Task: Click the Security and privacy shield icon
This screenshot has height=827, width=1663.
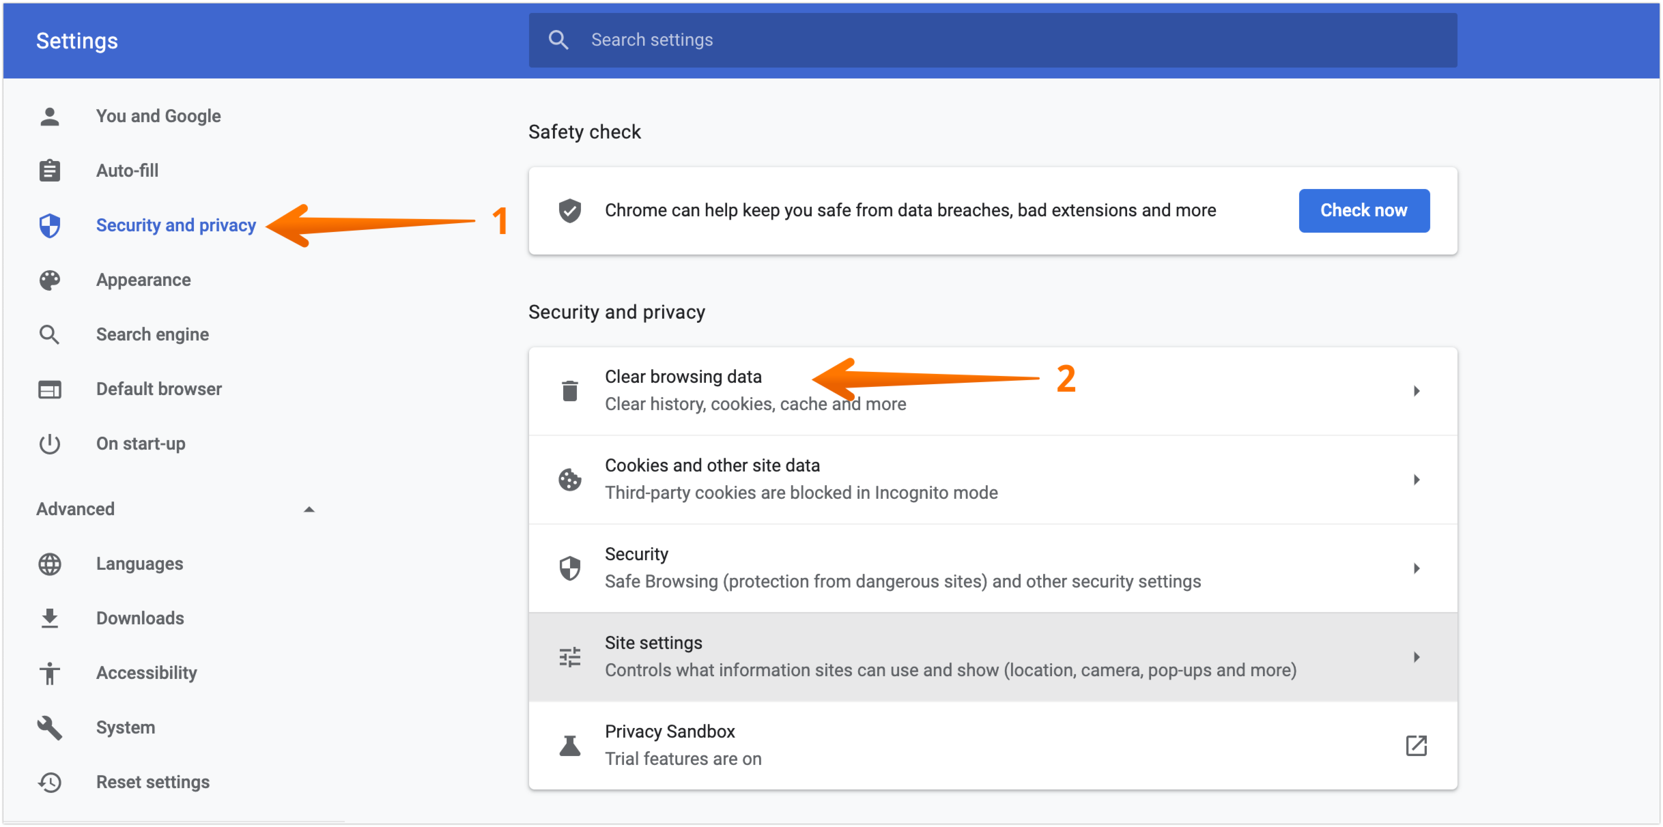Action: (x=49, y=225)
